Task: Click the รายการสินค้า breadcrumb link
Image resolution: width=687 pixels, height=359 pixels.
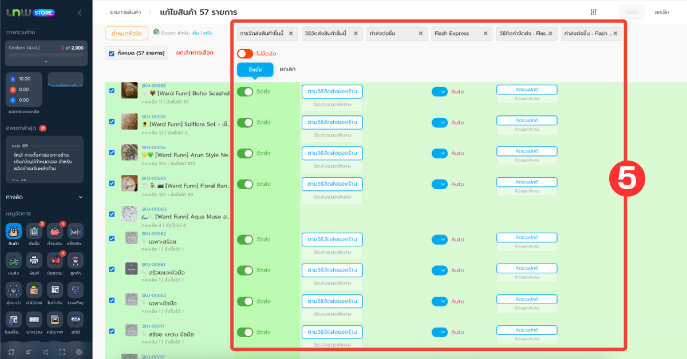Action: [126, 12]
